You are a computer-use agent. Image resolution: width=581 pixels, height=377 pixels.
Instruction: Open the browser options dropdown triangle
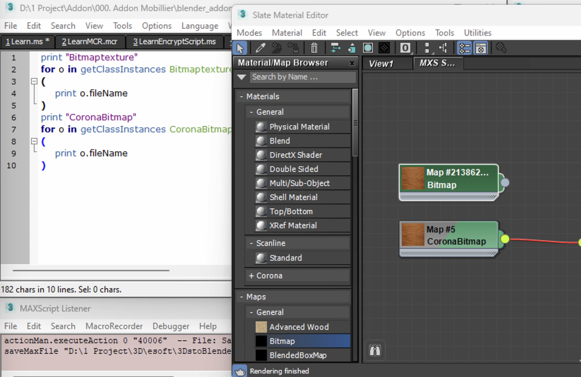(242, 77)
